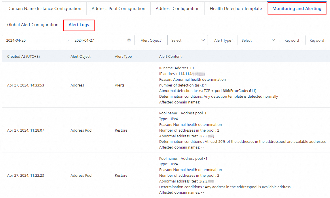330x198 pixels.
Task: Expand the Alert Type dropdown
Action: click(x=257, y=40)
